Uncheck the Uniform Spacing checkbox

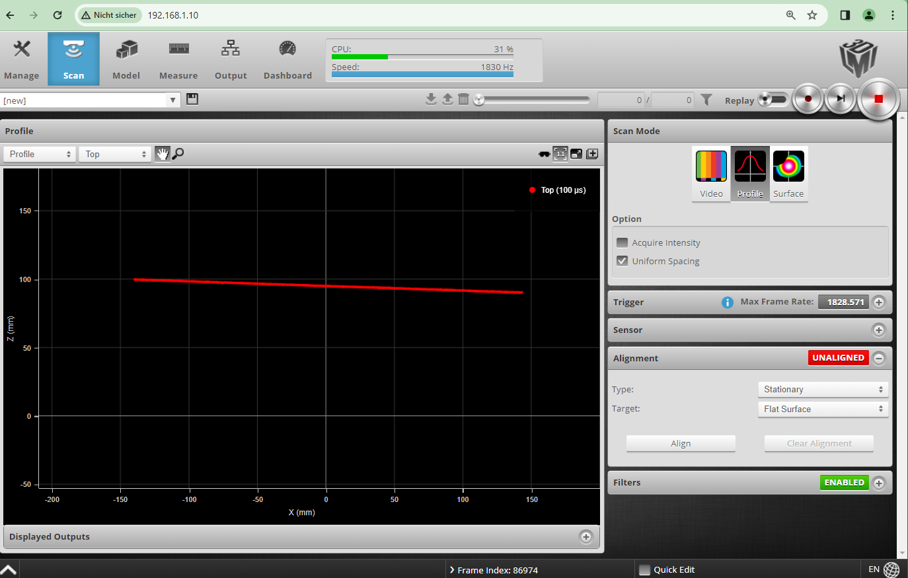coord(622,261)
